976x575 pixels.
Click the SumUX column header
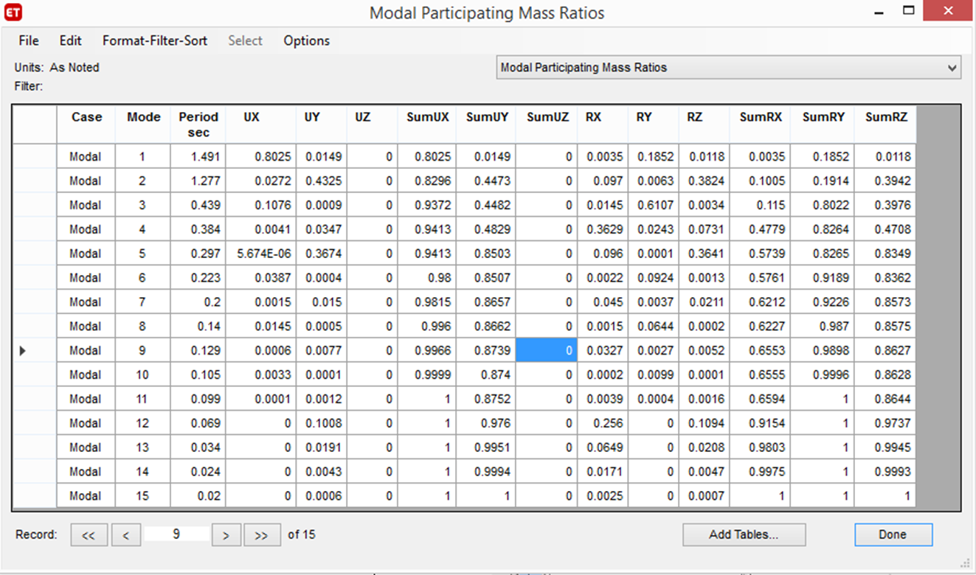[427, 117]
